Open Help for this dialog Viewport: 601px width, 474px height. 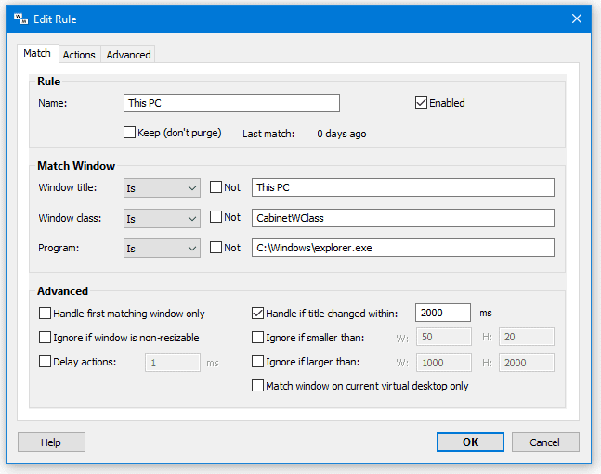51,442
